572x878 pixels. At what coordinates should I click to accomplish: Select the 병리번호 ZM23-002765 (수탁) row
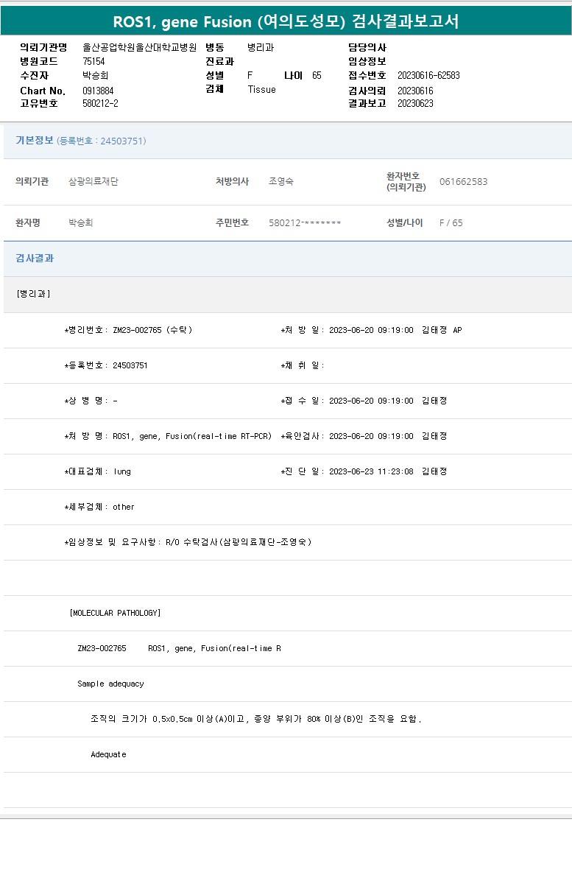click(129, 330)
